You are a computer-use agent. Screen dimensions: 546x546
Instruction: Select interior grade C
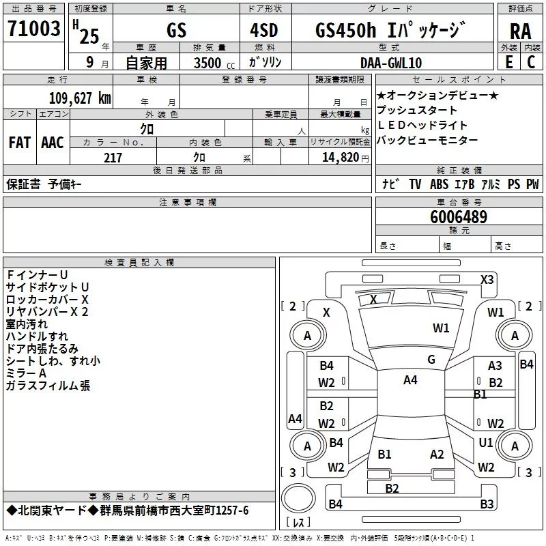click(531, 62)
